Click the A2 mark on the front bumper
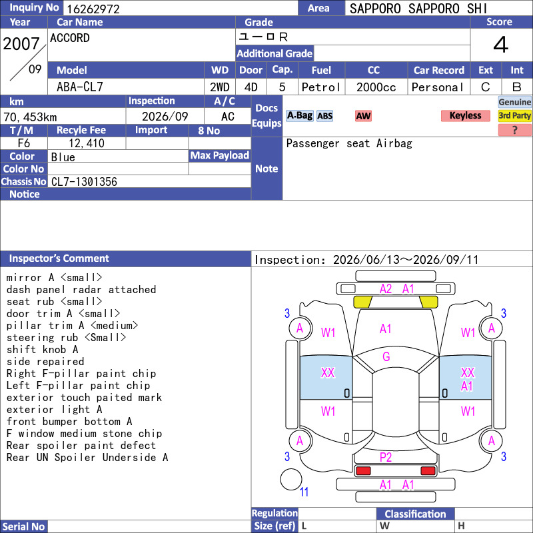 pos(386,289)
